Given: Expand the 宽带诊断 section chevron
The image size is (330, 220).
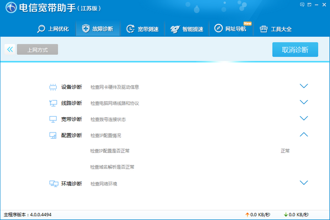Looking at the screenshot, I should [x=303, y=118].
